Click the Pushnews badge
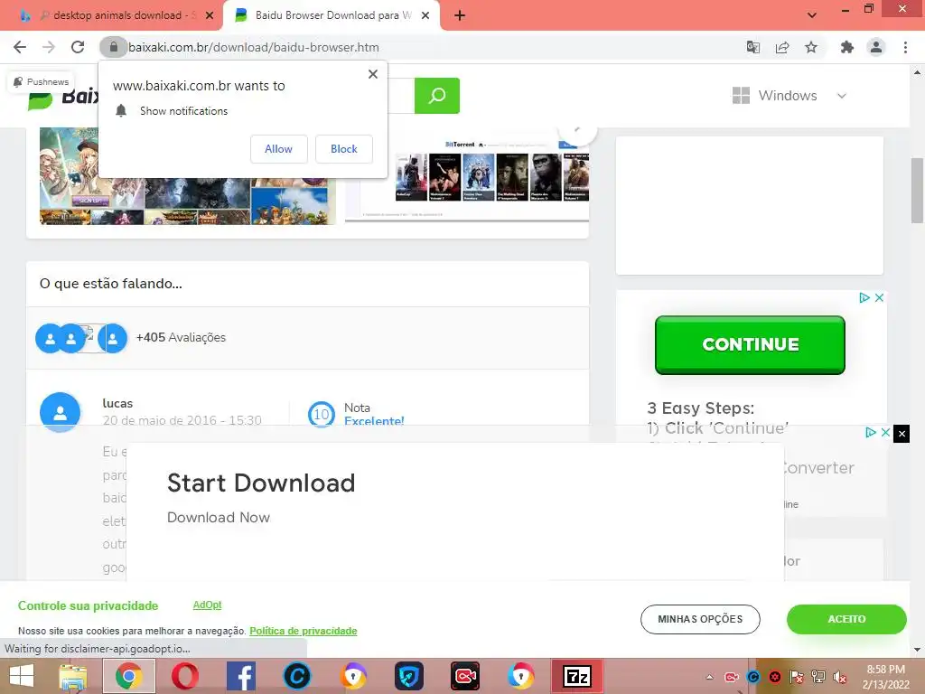The image size is (925, 694). click(x=42, y=81)
